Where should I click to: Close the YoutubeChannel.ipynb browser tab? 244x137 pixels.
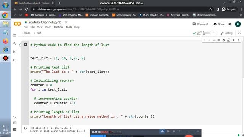[53, 3]
